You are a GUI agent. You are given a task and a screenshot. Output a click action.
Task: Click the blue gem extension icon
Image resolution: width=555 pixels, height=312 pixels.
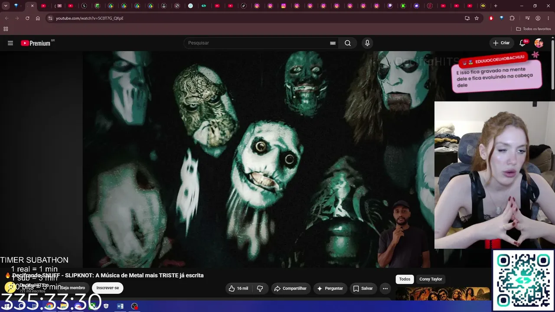click(x=502, y=18)
